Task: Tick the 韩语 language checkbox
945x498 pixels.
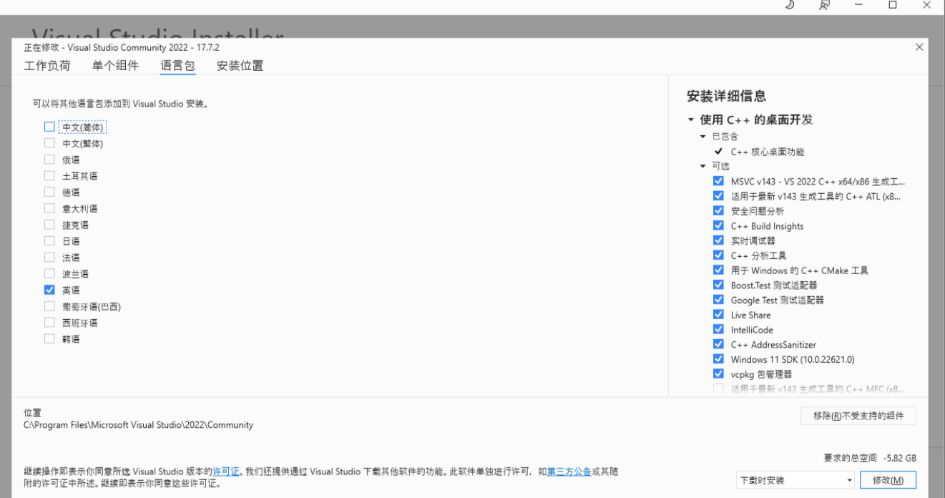Action: [49, 338]
